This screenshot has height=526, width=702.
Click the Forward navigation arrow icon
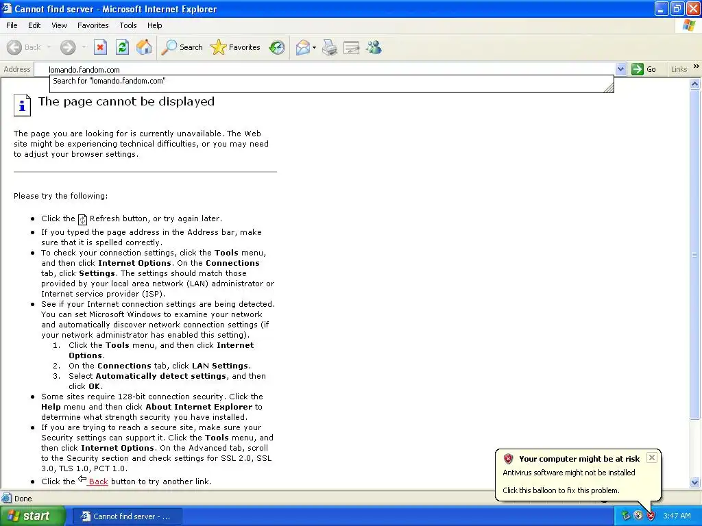tap(68, 47)
